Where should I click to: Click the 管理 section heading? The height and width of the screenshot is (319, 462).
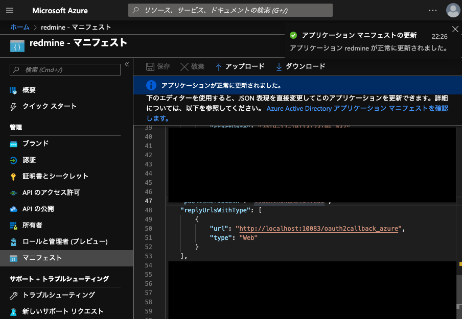point(16,128)
